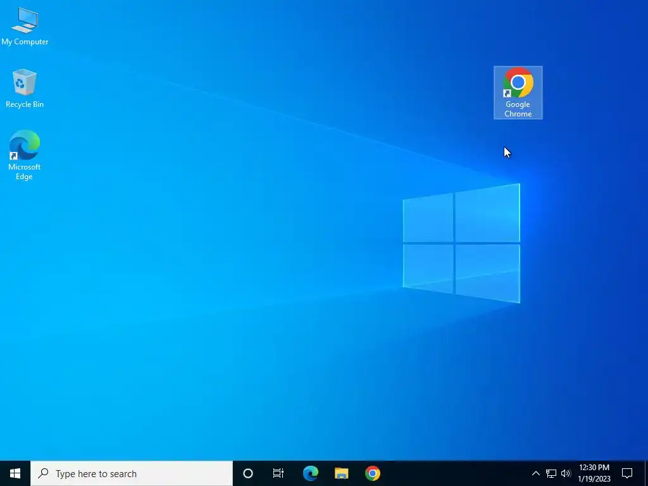Show hidden system tray icons
This screenshot has width=648, height=486.
pos(535,473)
